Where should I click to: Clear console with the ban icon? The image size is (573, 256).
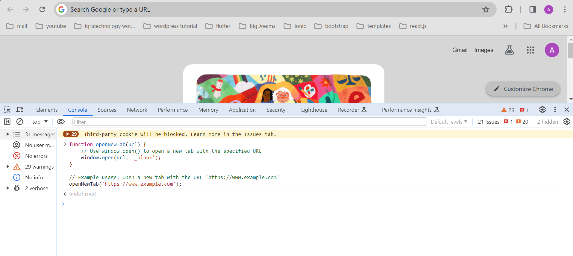20,122
